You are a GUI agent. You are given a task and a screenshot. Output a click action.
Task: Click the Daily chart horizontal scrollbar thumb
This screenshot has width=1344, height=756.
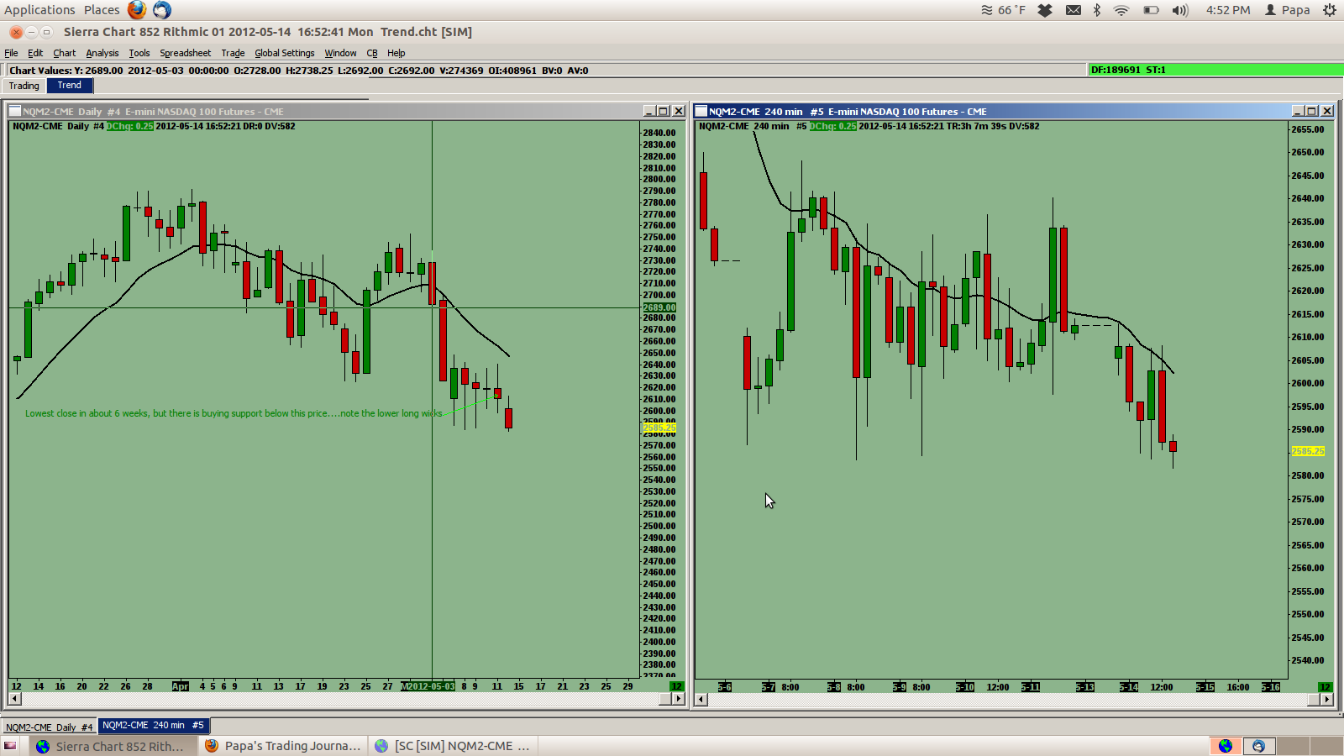click(x=666, y=699)
